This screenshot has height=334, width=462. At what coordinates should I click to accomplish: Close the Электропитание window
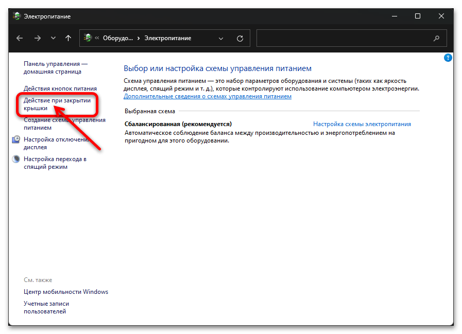point(441,16)
